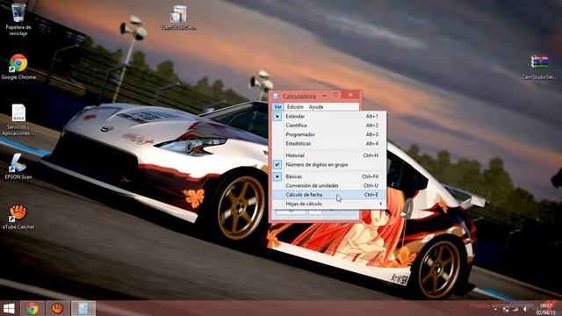Close the Calculadora window

pyautogui.click(x=350, y=95)
